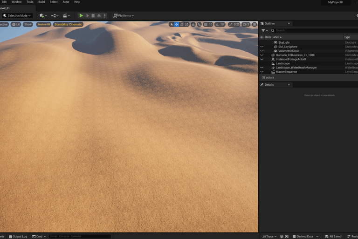Click the select objects cursor tool
This screenshot has width=358, height=239.
(x=172, y=25)
